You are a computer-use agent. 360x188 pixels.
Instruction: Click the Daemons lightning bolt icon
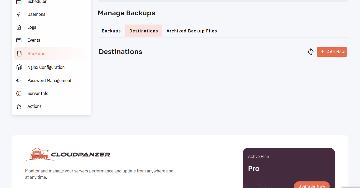19,14
